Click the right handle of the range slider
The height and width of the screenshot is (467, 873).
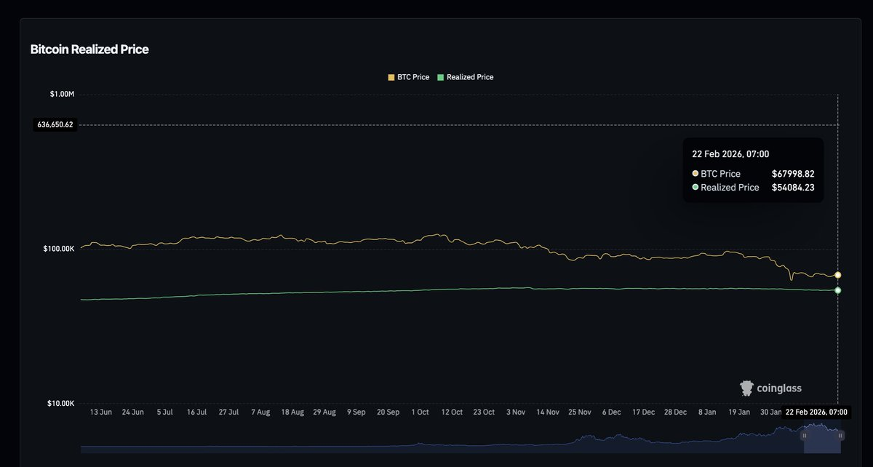tap(840, 436)
